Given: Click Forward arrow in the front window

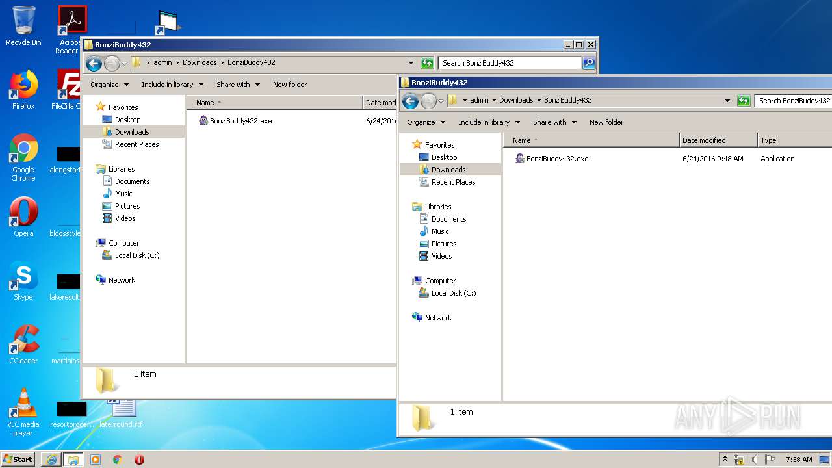Looking at the screenshot, I should (x=428, y=101).
